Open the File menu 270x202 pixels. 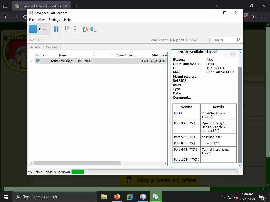[x=31, y=19]
